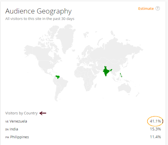
Task: Click the circled 41.1% value
Action: (x=155, y=121)
